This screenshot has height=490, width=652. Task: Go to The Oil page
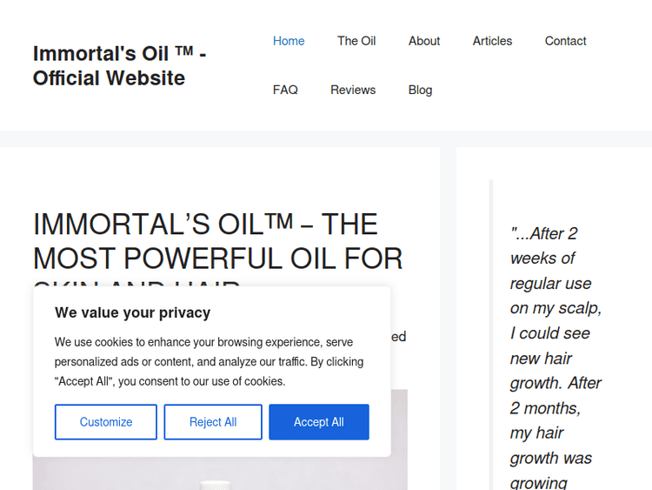click(x=356, y=41)
